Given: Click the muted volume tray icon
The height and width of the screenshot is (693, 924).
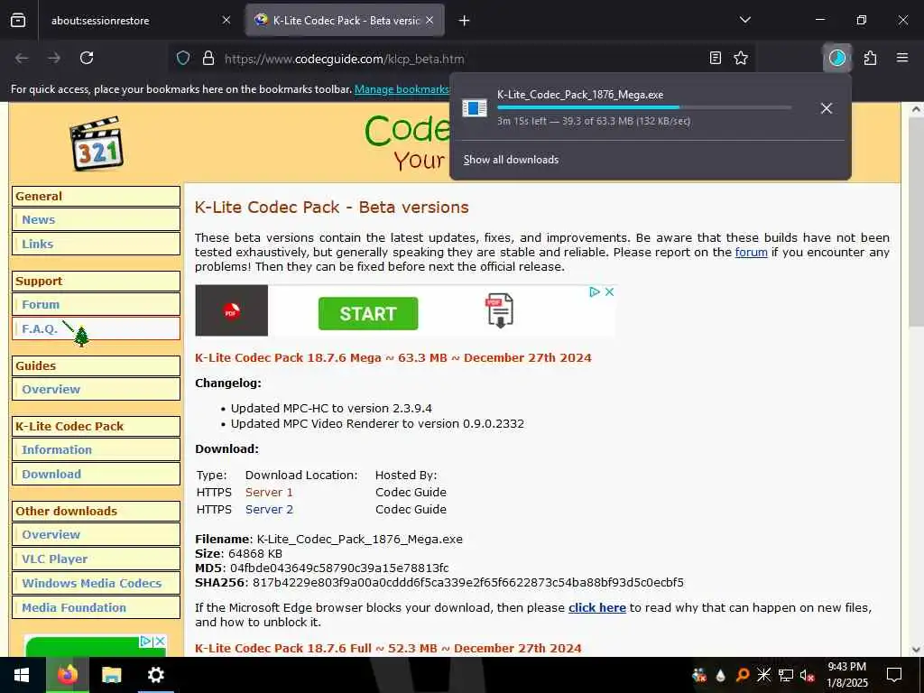Looking at the screenshot, I should 807,675.
